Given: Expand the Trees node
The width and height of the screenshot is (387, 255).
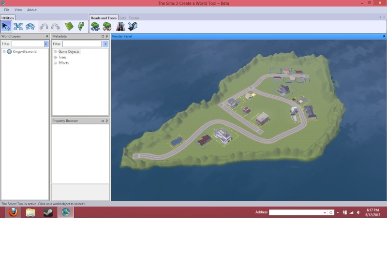Looking at the screenshot, I should (x=55, y=57).
